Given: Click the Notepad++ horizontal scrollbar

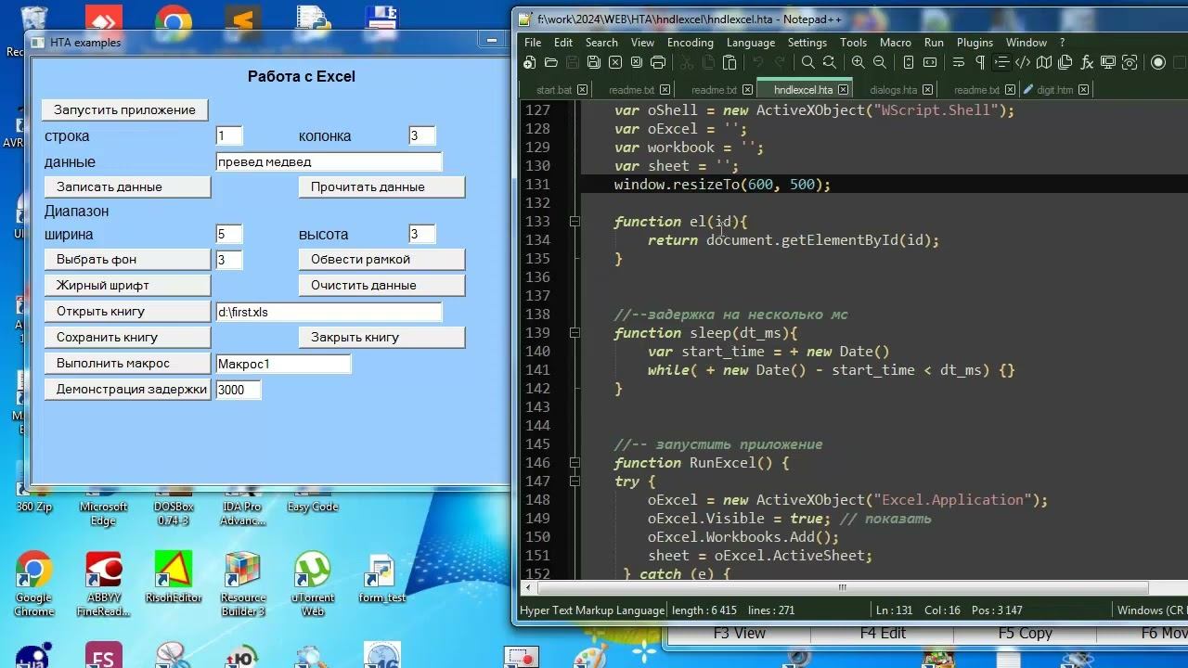Looking at the screenshot, I should [843, 587].
